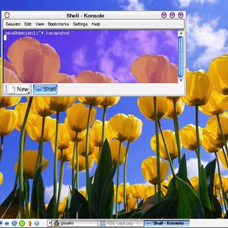228x228 pixels.
Task: Click the KDE-Look.org taskbar icon
Action: tap(103, 223)
